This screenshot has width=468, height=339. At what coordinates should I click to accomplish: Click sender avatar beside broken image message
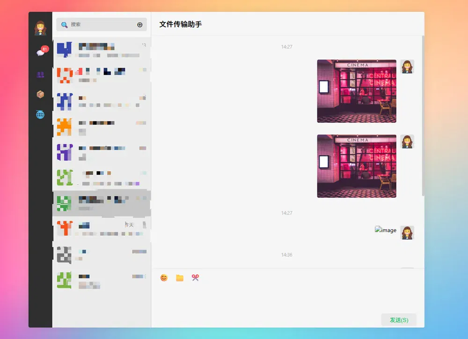[x=407, y=233]
